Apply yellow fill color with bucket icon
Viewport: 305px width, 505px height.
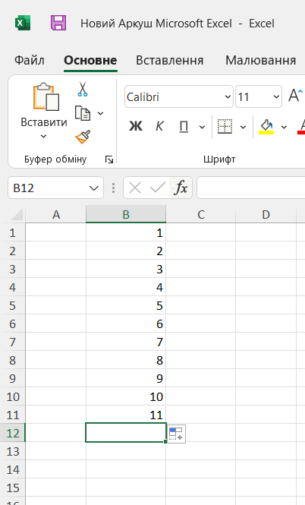[266, 127]
